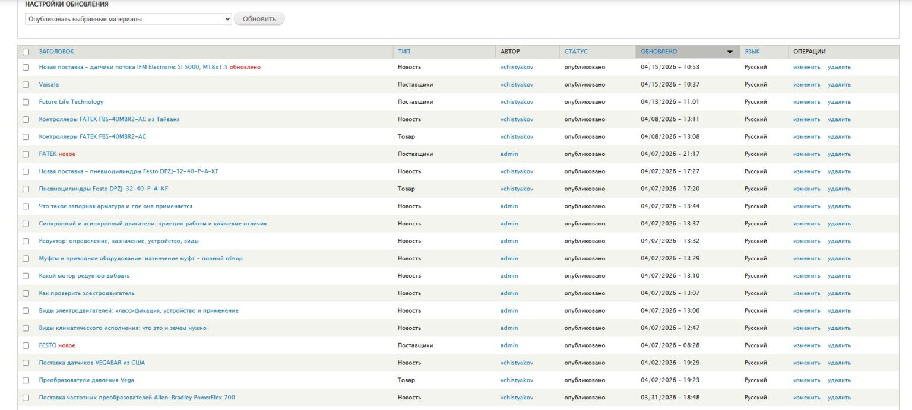Click the date 03/31/2026 - 18:48
912x410 pixels.
(x=670, y=397)
